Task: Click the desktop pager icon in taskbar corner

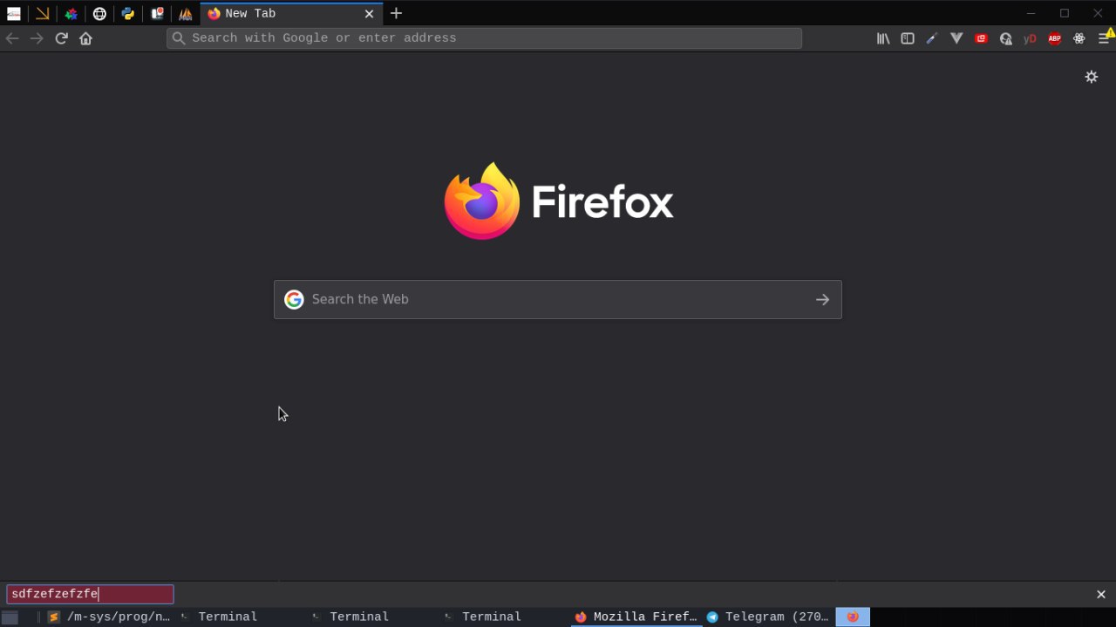Action: (x=10, y=617)
